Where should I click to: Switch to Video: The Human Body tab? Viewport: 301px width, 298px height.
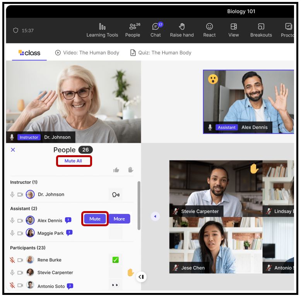click(x=87, y=53)
